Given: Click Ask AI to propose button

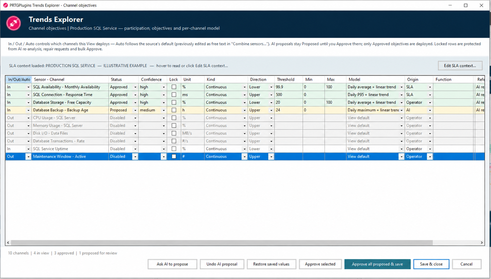Looking at the screenshot, I should (x=172, y=264).
